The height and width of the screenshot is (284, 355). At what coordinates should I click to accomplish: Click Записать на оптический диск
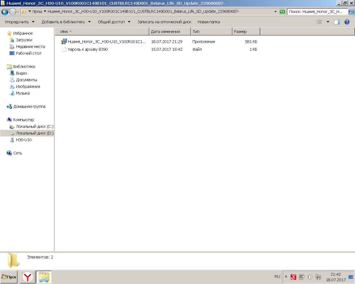[164, 22]
